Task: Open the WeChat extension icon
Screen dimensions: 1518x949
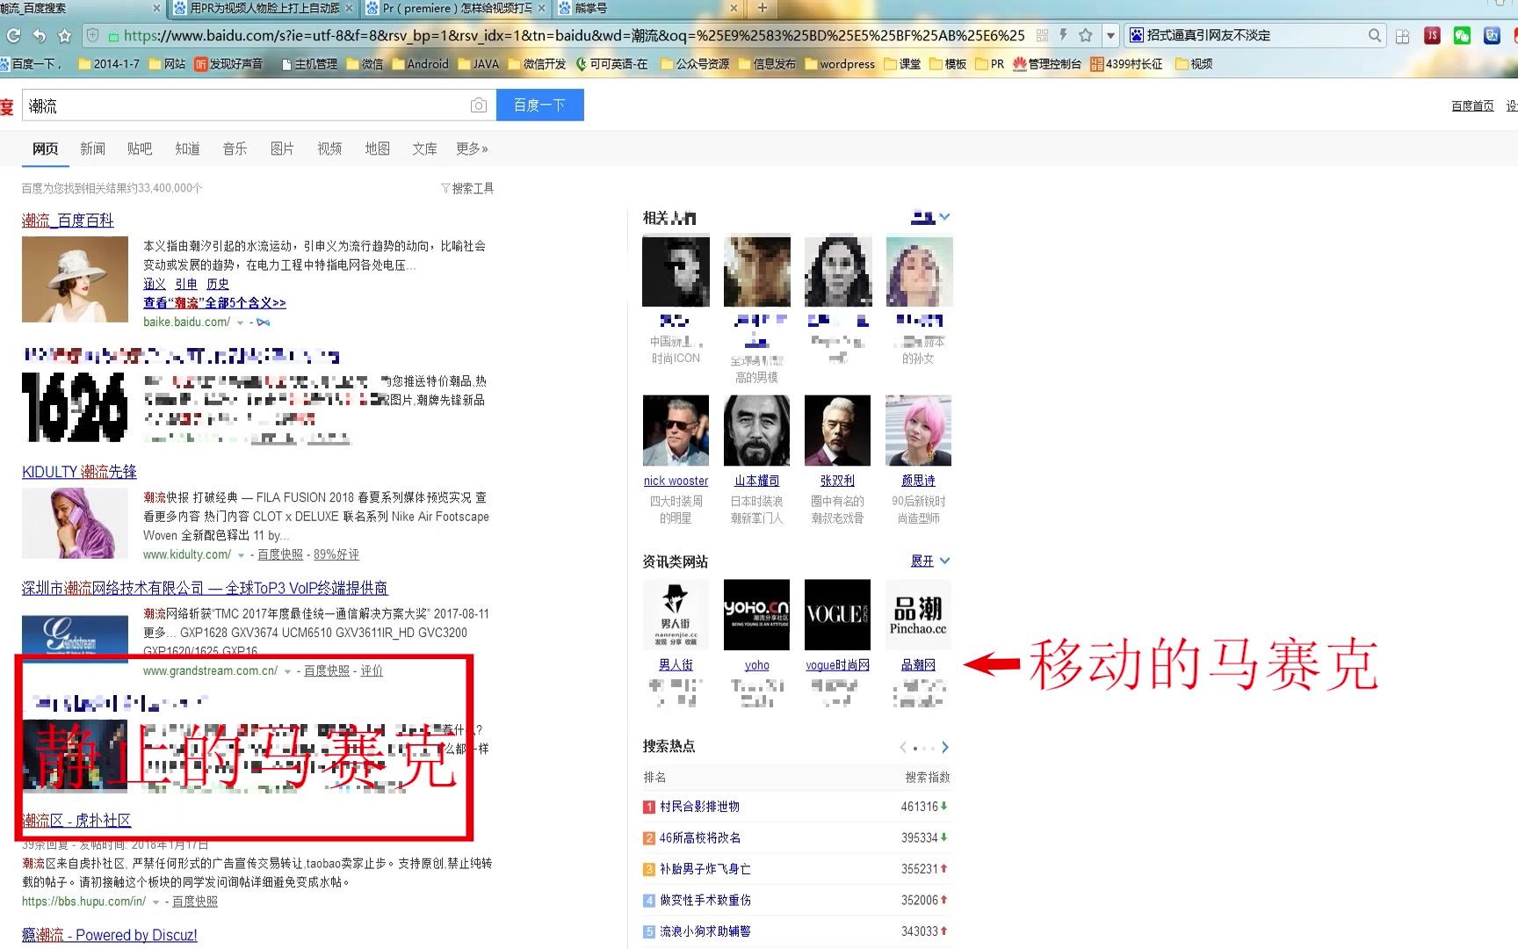Action: [1462, 35]
